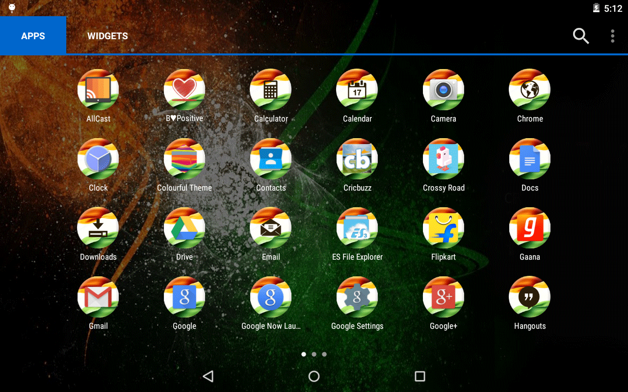628x392 pixels.
Task: Tap the Home navigation button
Action: click(314, 376)
